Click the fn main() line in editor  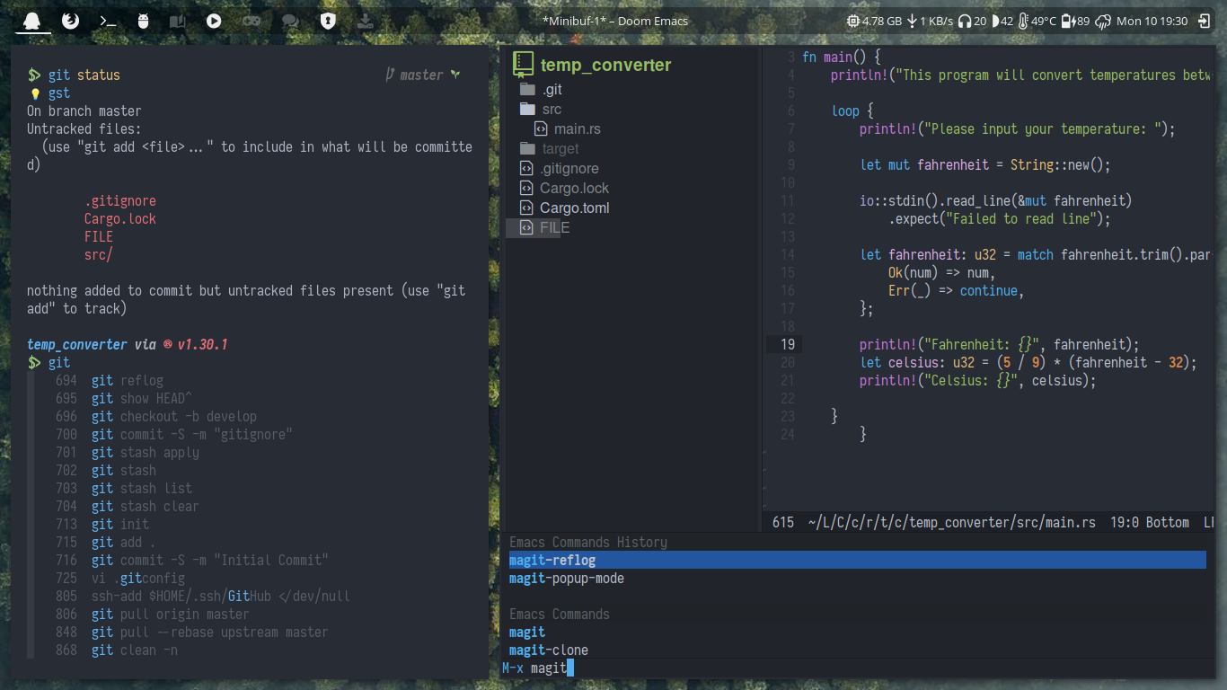click(x=843, y=57)
